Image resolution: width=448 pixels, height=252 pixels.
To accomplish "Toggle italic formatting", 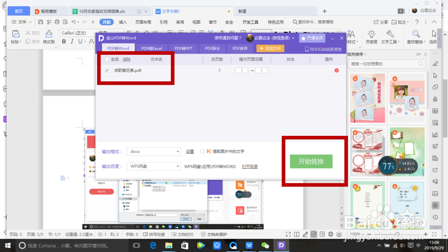I will tap(72, 41).
